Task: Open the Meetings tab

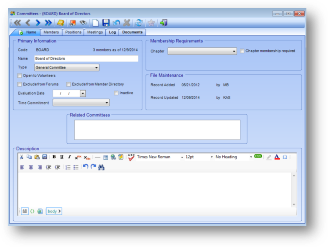Action: (x=95, y=32)
